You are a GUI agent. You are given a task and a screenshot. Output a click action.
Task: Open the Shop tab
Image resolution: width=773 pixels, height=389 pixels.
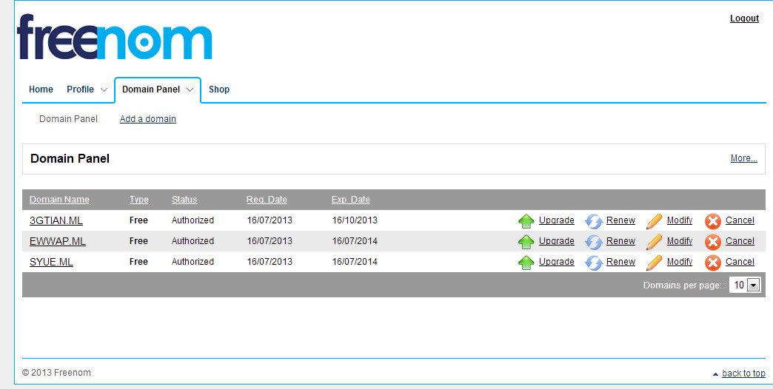[219, 89]
